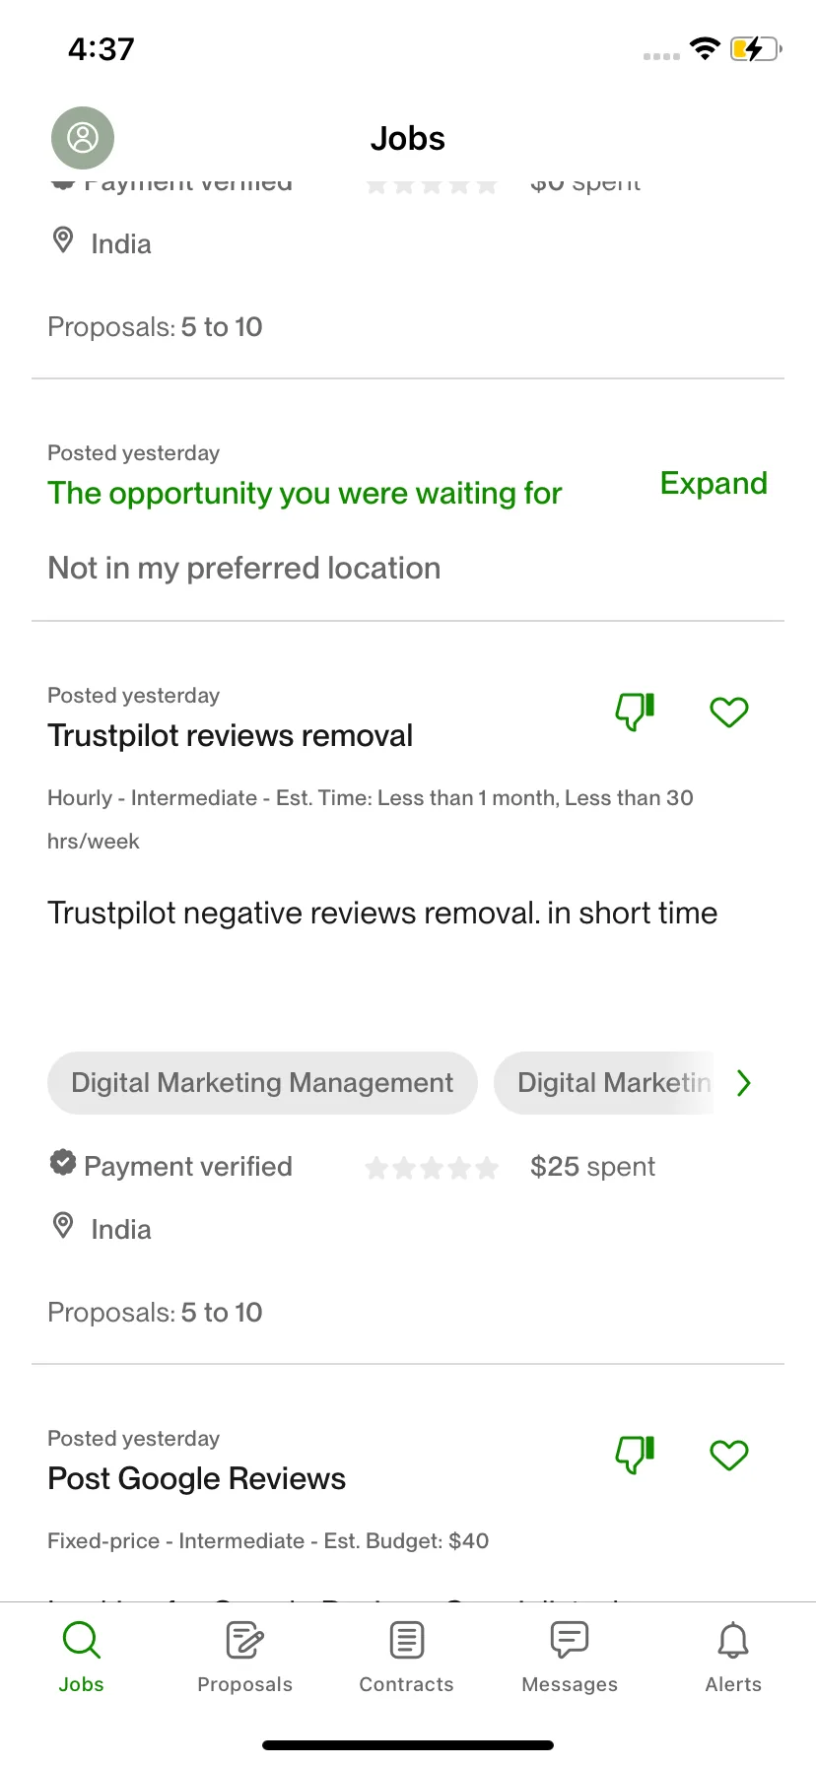Image resolution: width=816 pixels, height=1766 pixels.
Task: Save Trustpilot reviews removal job with heart
Action: [x=729, y=712]
